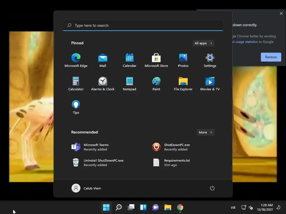Open the focus assist moon icon
286x214 pixels.
tap(278, 207)
